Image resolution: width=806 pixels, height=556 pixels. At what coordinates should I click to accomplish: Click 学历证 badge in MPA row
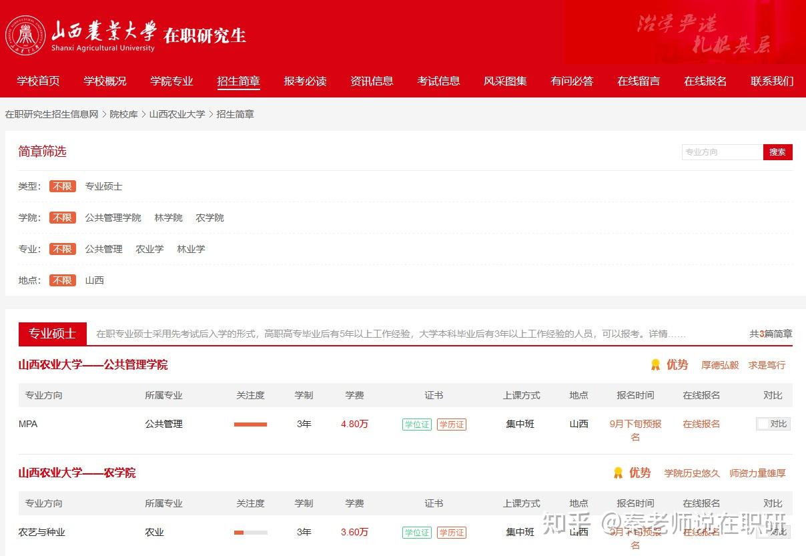pyautogui.click(x=452, y=425)
